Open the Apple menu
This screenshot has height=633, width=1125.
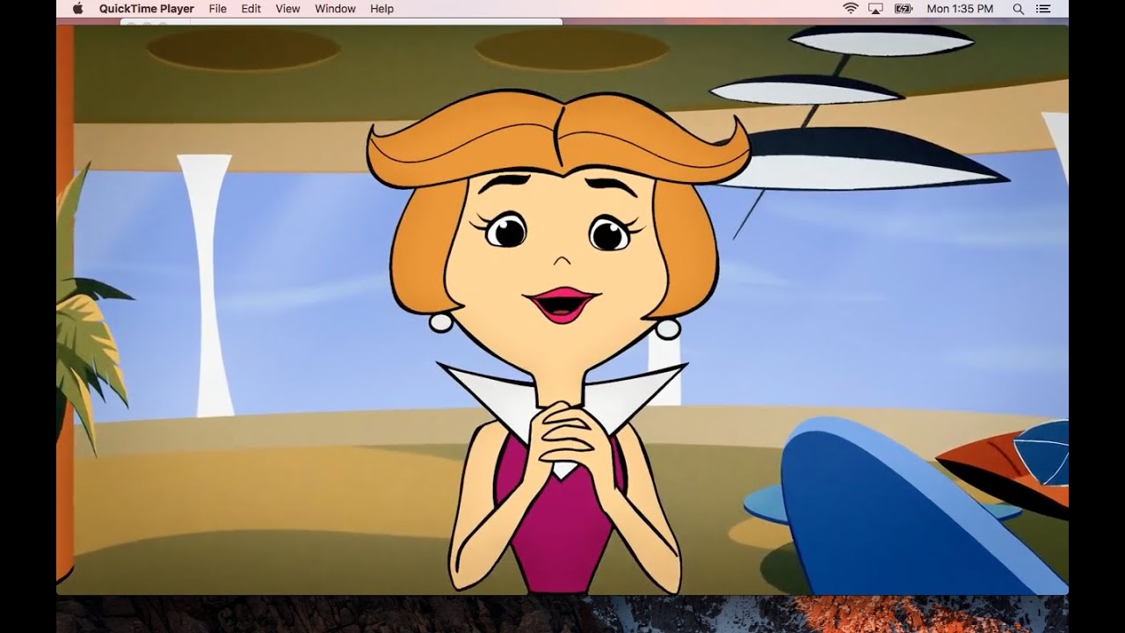[77, 9]
